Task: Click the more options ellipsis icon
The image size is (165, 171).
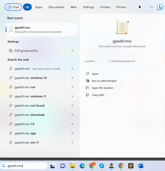Action: coord(152,7)
